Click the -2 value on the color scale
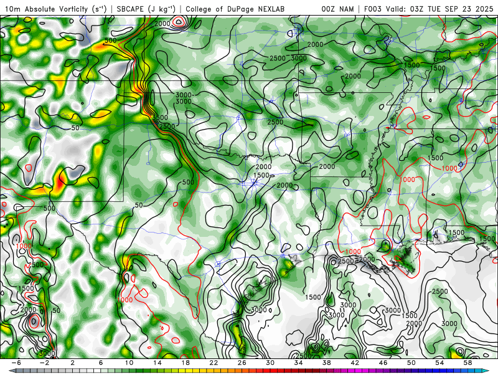This screenshot has height=374, width=498. [x=44, y=363]
